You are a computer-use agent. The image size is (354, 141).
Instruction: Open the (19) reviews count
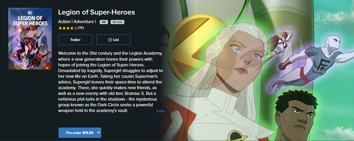[81, 28]
